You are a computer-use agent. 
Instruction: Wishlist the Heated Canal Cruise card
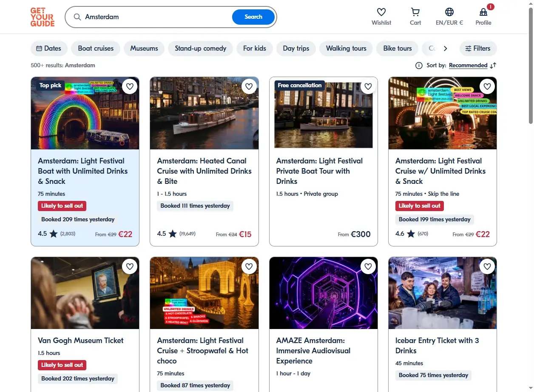point(249,87)
